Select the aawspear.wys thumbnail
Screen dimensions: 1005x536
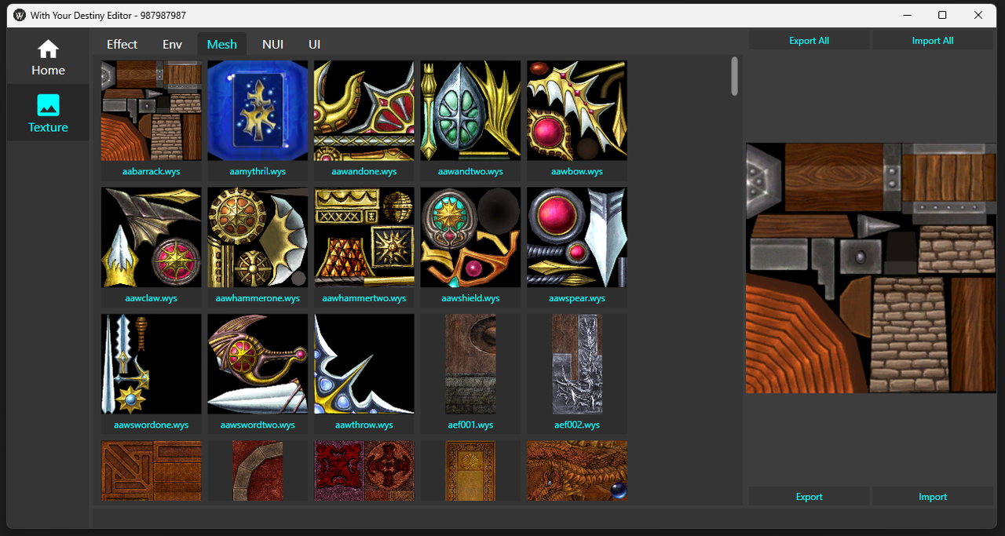coord(577,237)
